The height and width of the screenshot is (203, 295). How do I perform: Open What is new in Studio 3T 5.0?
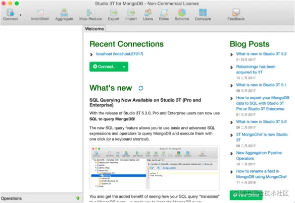[262, 121]
